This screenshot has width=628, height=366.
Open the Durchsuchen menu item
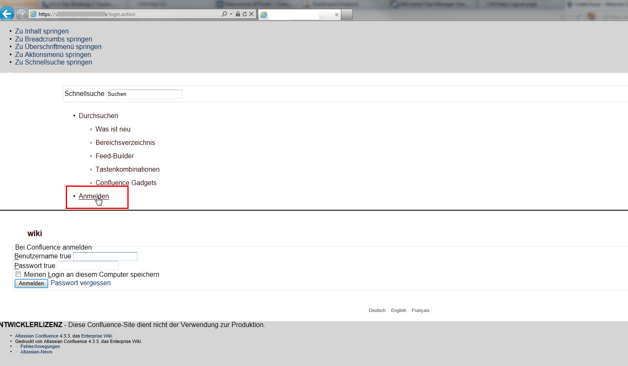pos(98,116)
